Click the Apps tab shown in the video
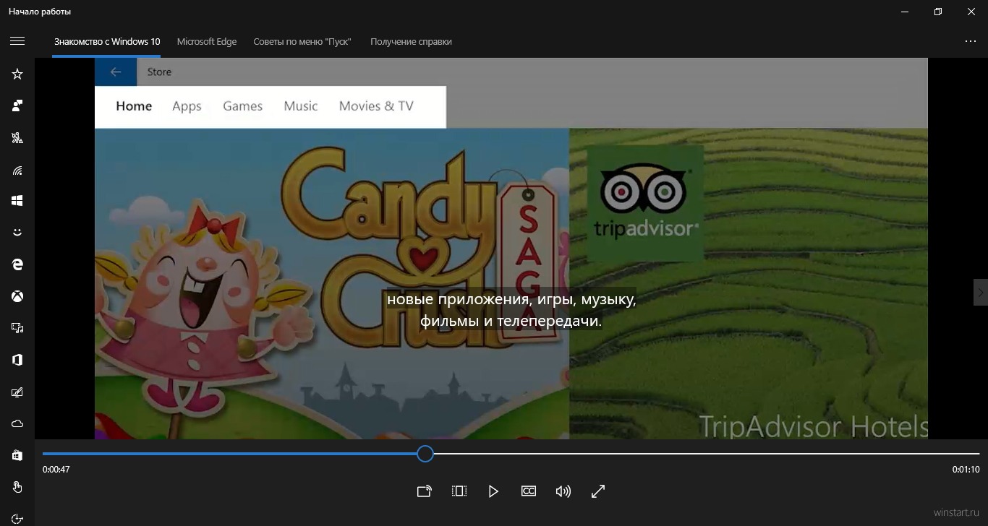Image resolution: width=988 pixels, height=526 pixels. point(187,106)
